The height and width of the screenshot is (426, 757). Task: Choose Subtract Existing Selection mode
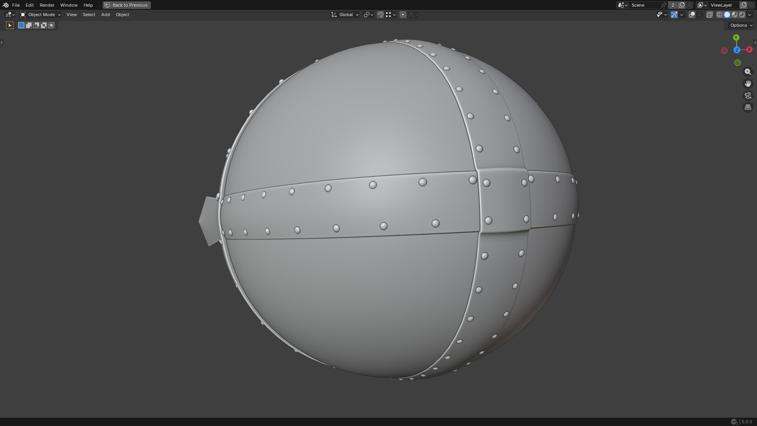(x=36, y=25)
